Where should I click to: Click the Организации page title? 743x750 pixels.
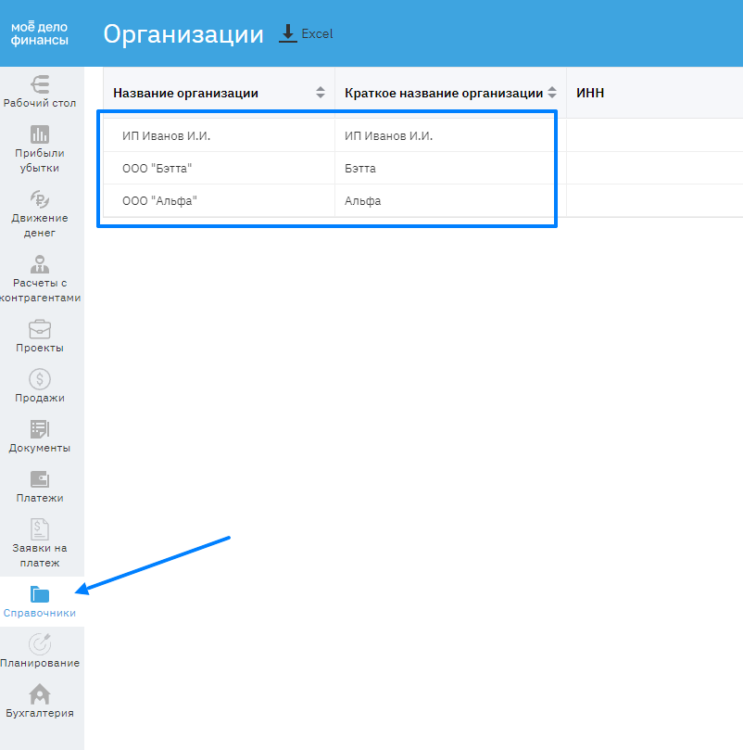coord(183,34)
